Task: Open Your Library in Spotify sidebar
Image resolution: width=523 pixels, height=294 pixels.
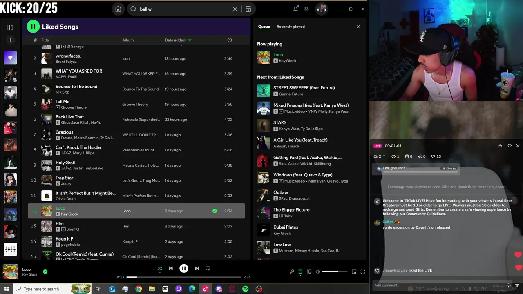Action: [x=10, y=27]
